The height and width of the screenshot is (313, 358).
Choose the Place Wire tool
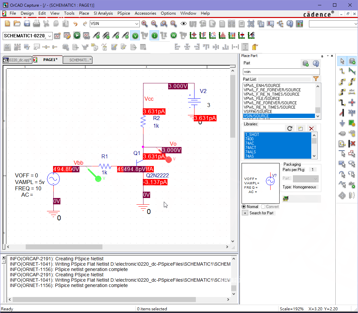point(342,71)
